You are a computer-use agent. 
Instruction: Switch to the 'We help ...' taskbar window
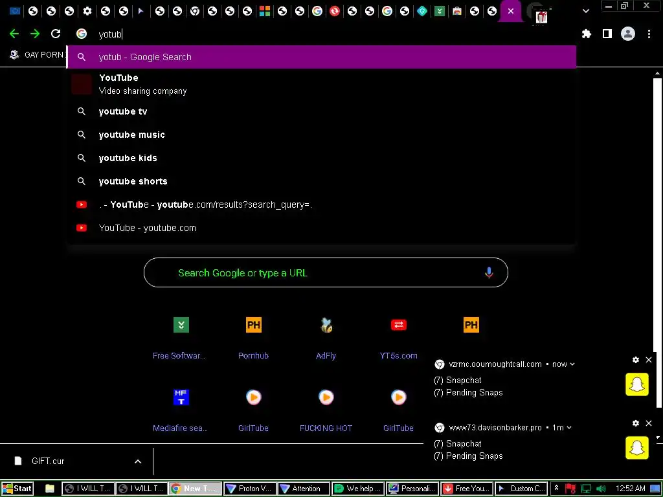[357, 489]
